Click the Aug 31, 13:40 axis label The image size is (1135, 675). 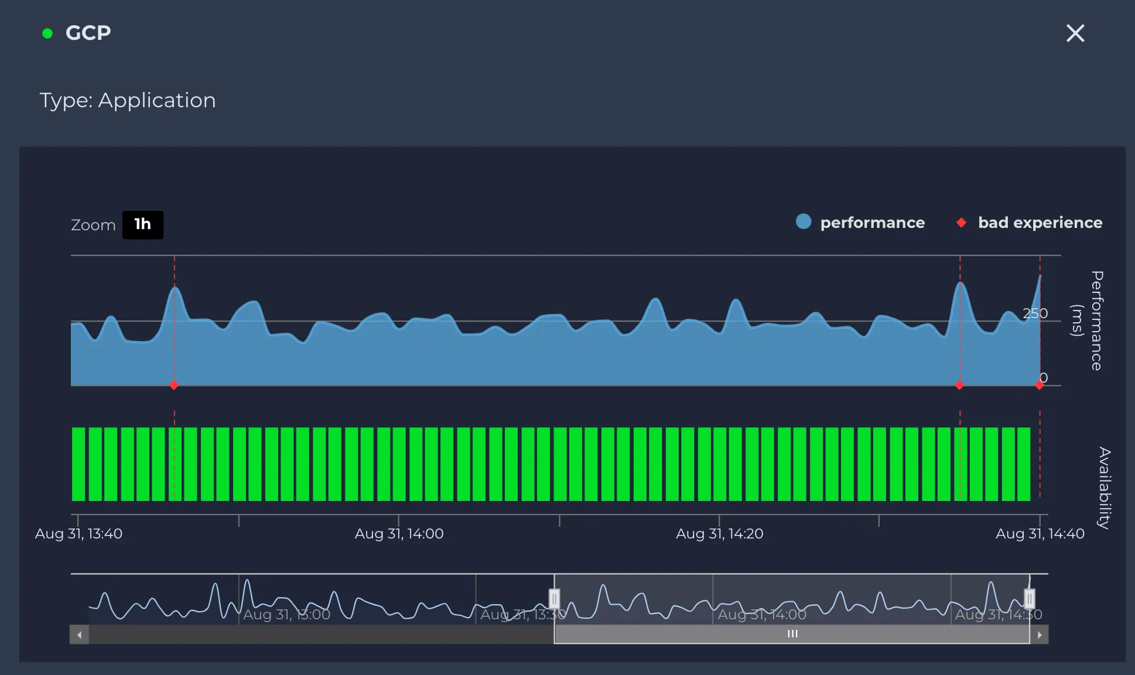pyautogui.click(x=78, y=534)
